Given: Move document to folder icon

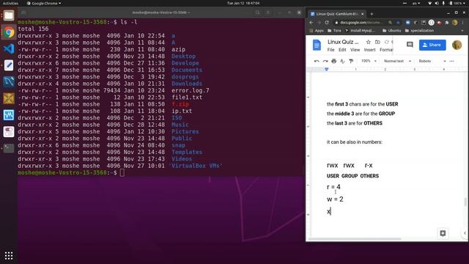Looking at the screenshot, I should (x=377, y=42).
